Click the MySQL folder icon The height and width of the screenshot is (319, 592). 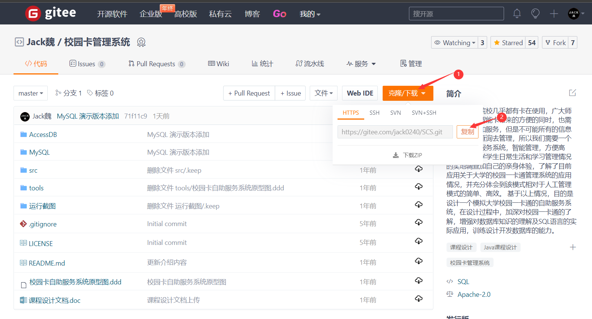pyautogui.click(x=23, y=152)
